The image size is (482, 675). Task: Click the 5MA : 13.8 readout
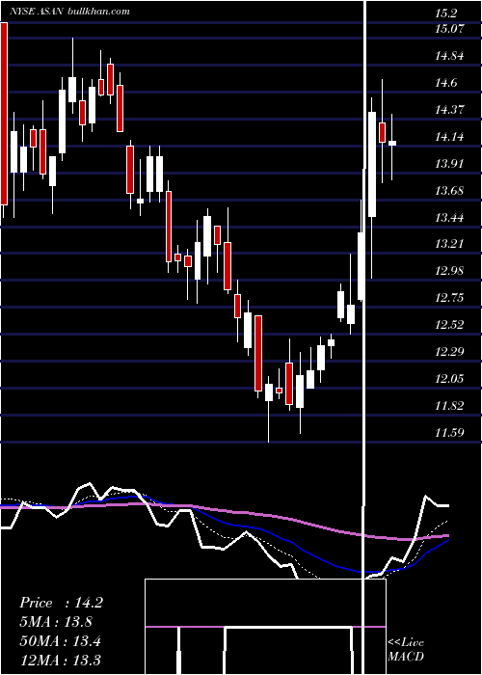click(x=56, y=622)
